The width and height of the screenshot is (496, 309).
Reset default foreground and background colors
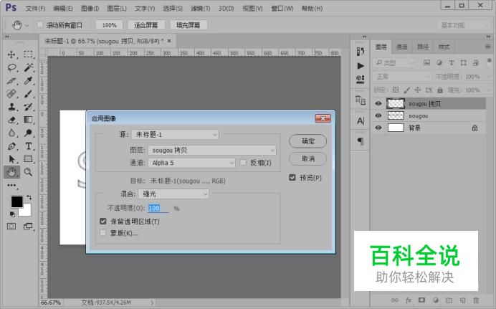pyautogui.click(x=12, y=214)
